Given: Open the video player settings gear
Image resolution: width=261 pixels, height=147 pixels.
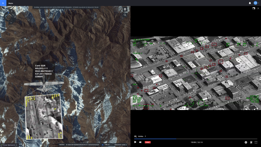Looking at the screenshot, I should point(246,142).
